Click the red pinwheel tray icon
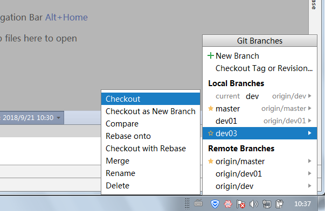The width and height of the screenshot is (325, 211). (228, 204)
